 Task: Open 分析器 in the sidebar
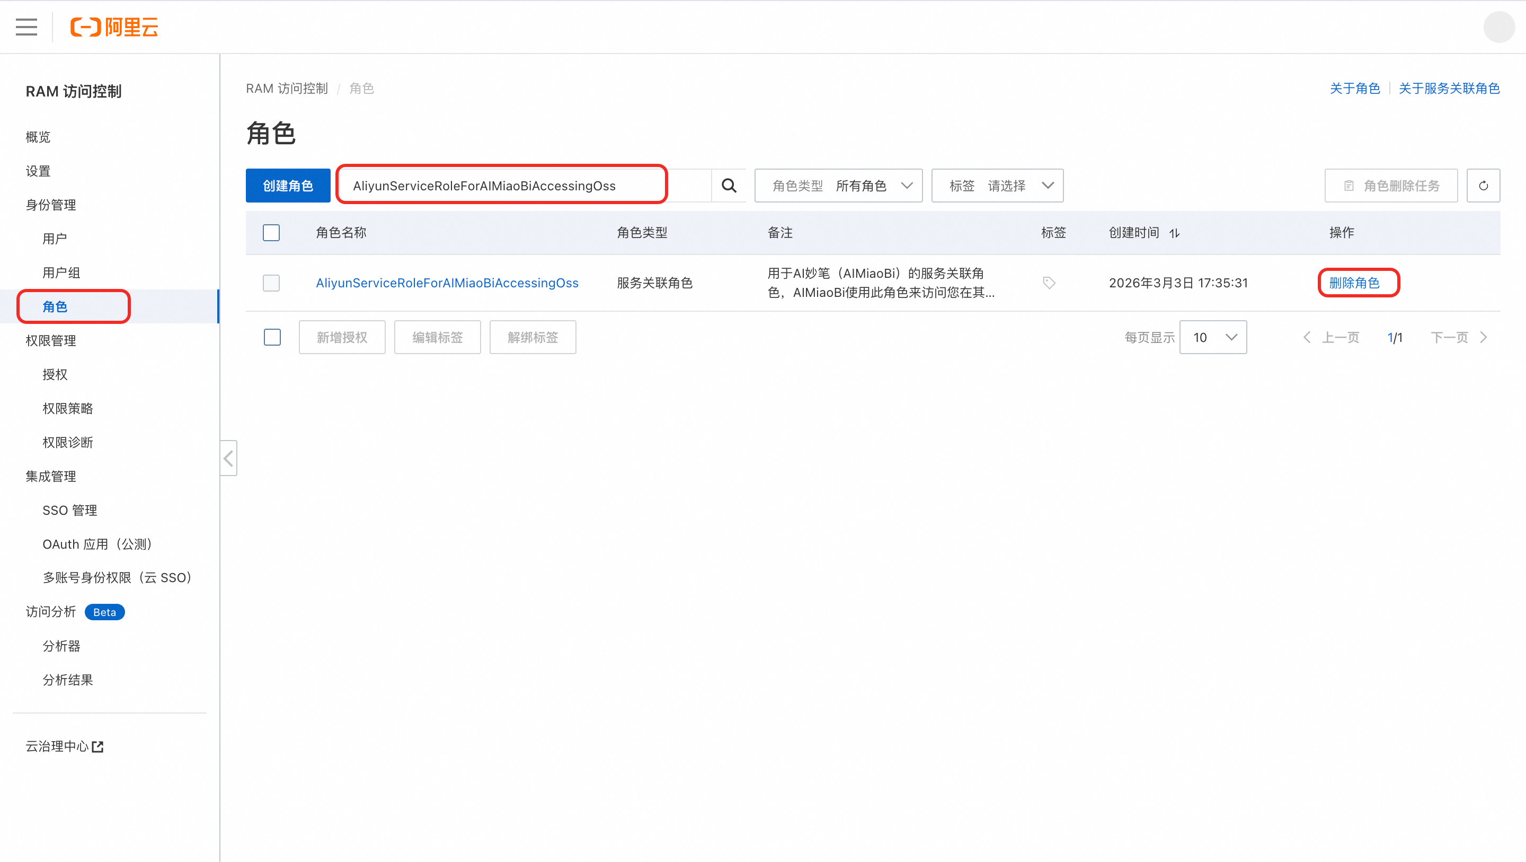61,646
